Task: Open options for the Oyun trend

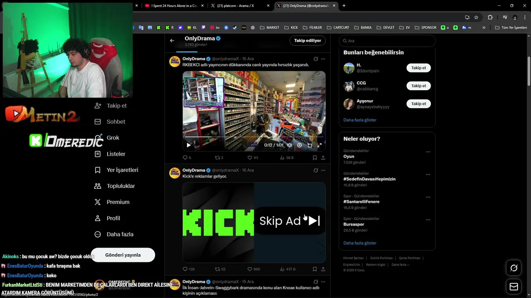Action: point(428,152)
